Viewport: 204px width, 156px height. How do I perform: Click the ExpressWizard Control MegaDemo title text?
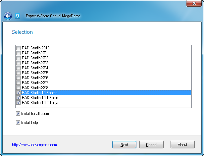(x=53, y=16)
